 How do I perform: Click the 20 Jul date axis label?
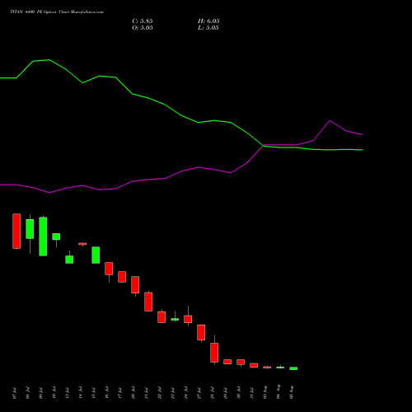[133, 393]
